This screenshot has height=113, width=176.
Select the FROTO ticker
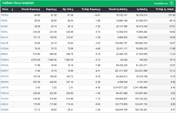pyautogui.click(x=5, y=76)
